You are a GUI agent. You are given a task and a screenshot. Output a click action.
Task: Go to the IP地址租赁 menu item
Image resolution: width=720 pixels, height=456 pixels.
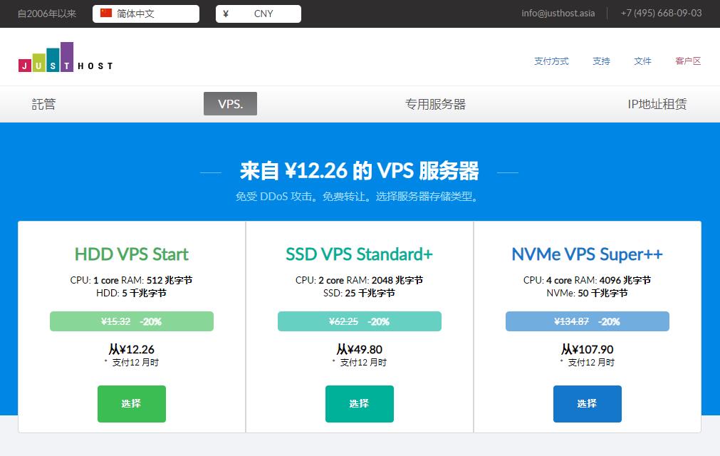pyautogui.click(x=657, y=104)
